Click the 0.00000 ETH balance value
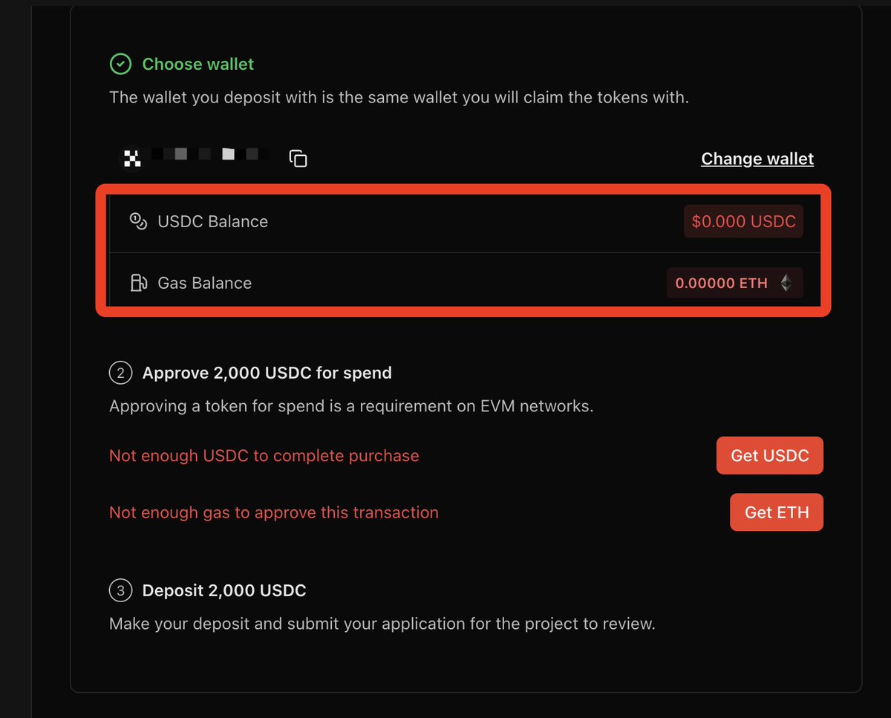This screenshot has height=718, width=891. (x=722, y=283)
